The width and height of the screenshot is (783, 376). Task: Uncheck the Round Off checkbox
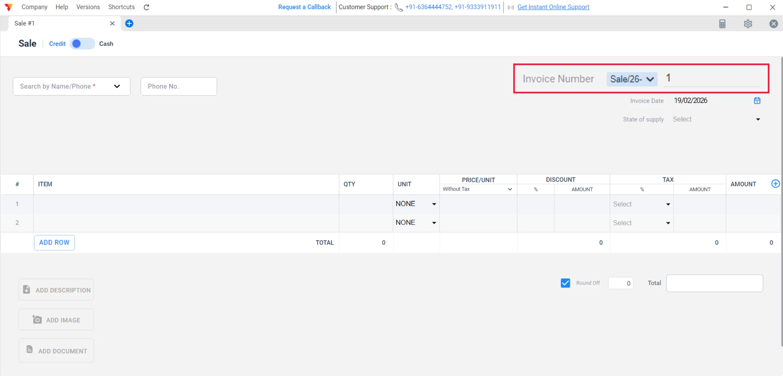[565, 283]
